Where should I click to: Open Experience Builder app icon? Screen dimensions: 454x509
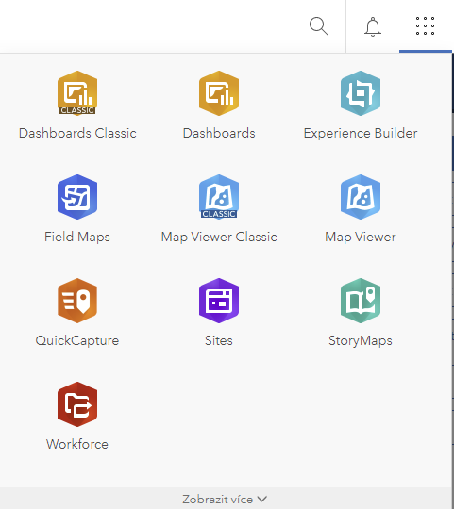pos(361,93)
